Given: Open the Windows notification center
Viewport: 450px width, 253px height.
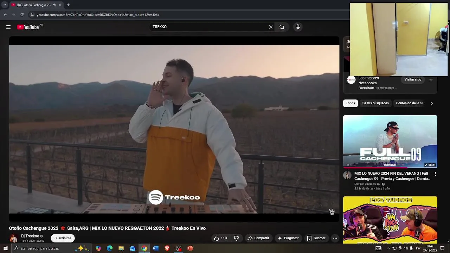Looking at the screenshot, I should [x=442, y=248].
